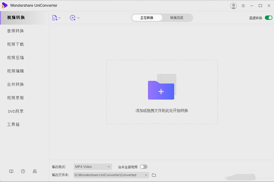
Task: Open the 工具箱 toolbox section
Action: [13, 124]
